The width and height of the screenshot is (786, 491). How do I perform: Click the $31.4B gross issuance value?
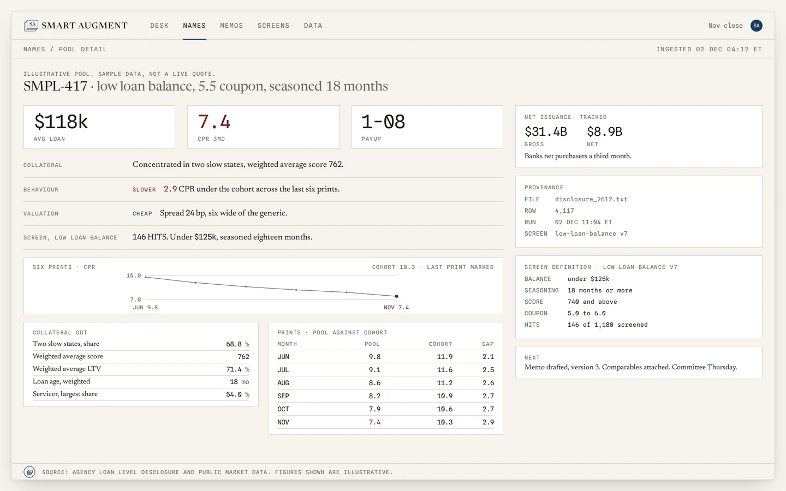click(x=546, y=131)
